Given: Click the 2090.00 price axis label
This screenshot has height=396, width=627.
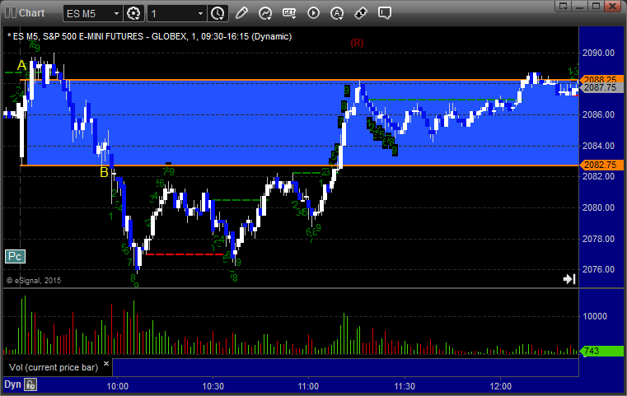Looking at the screenshot, I should coord(599,53).
